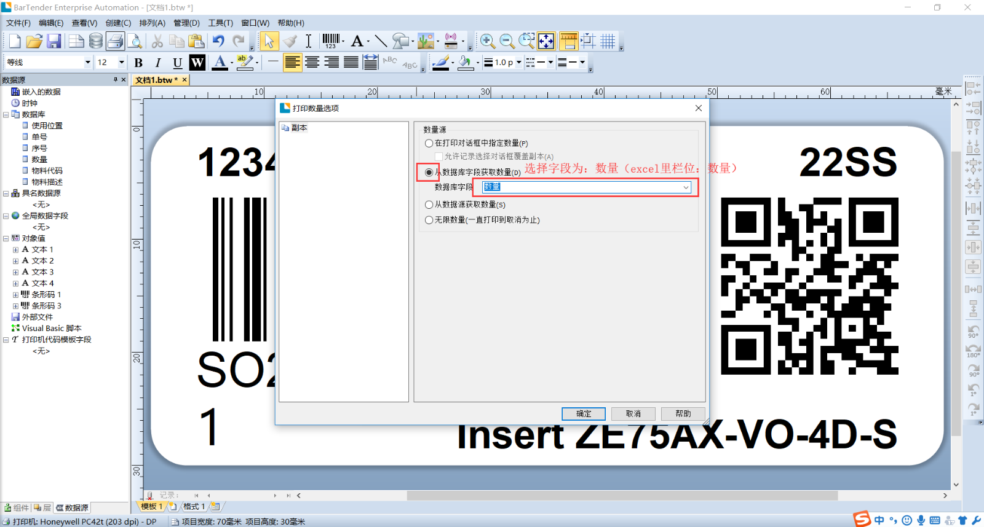Click the Undo arrow icon
This screenshot has height=527, width=984.
point(218,41)
